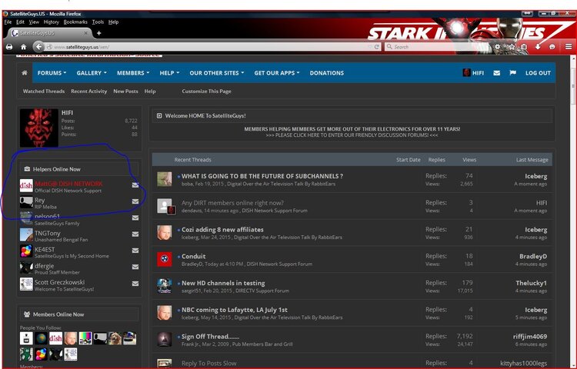Open 'Any DIRT members online right now?' thread
The image size is (577, 369).
pos(232,202)
